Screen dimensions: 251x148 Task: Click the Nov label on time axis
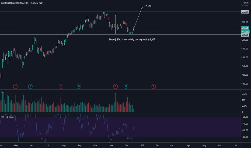(x=111, y=145)
